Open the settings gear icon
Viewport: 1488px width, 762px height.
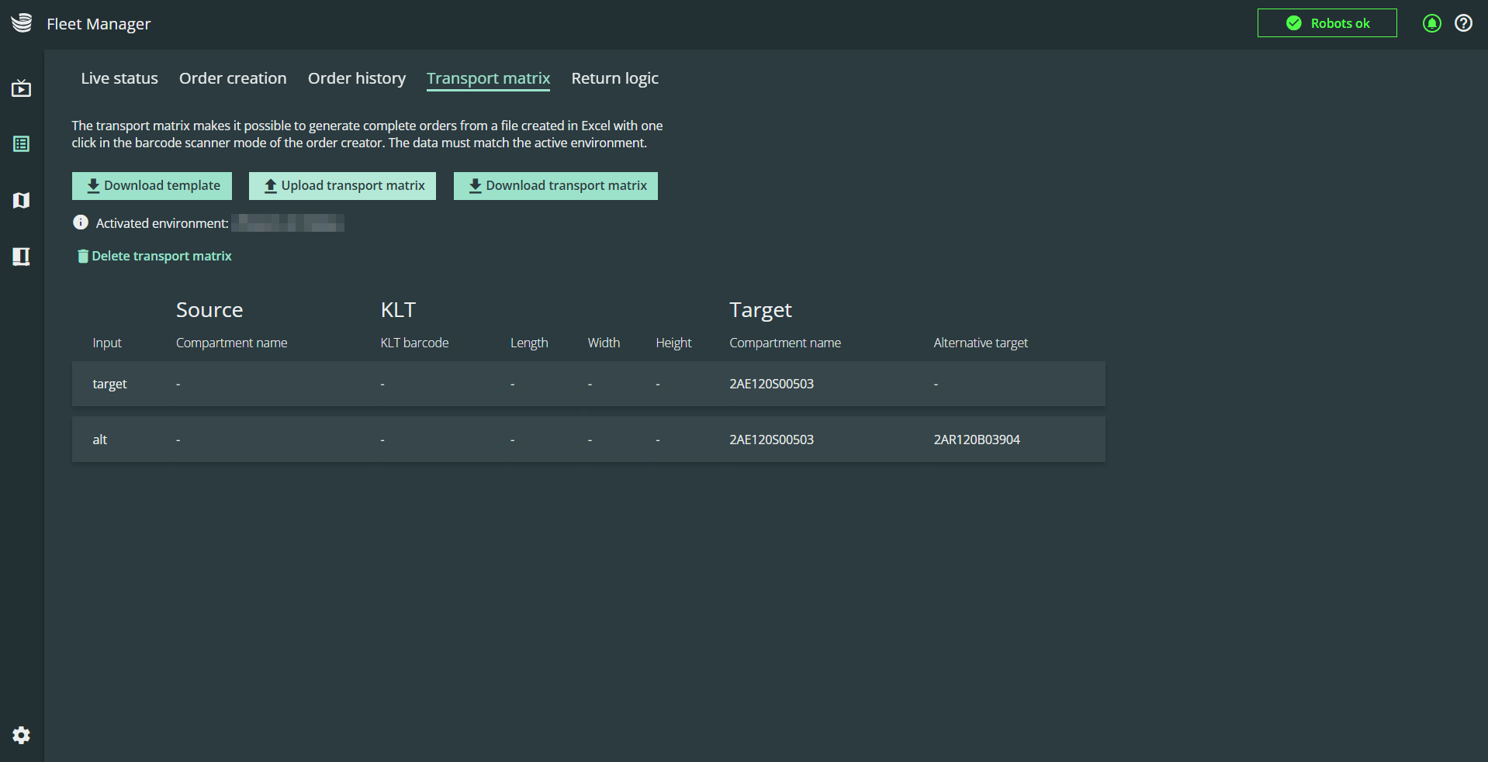[22, 735]
